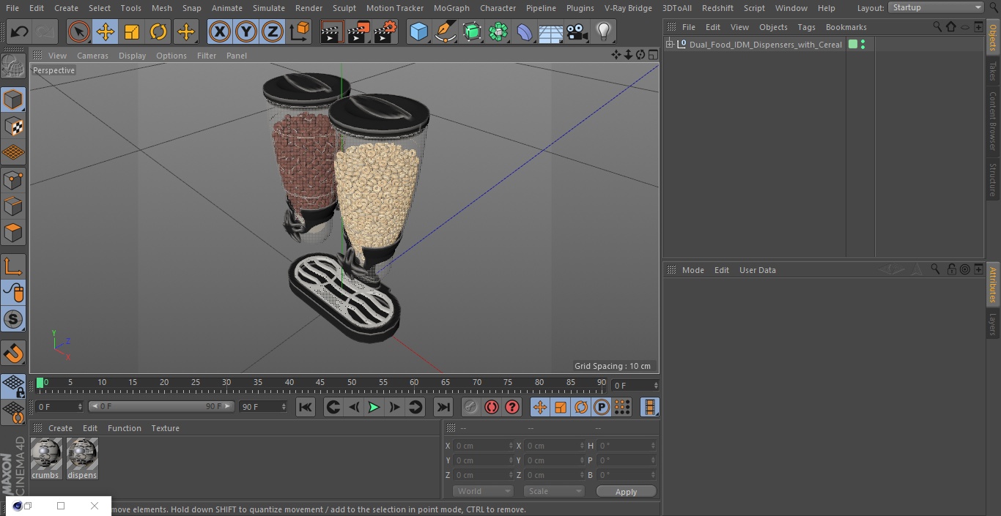The image size is (1001, 516).
Task: Select the Move tool in top toolbar
Action: point(106,31)
